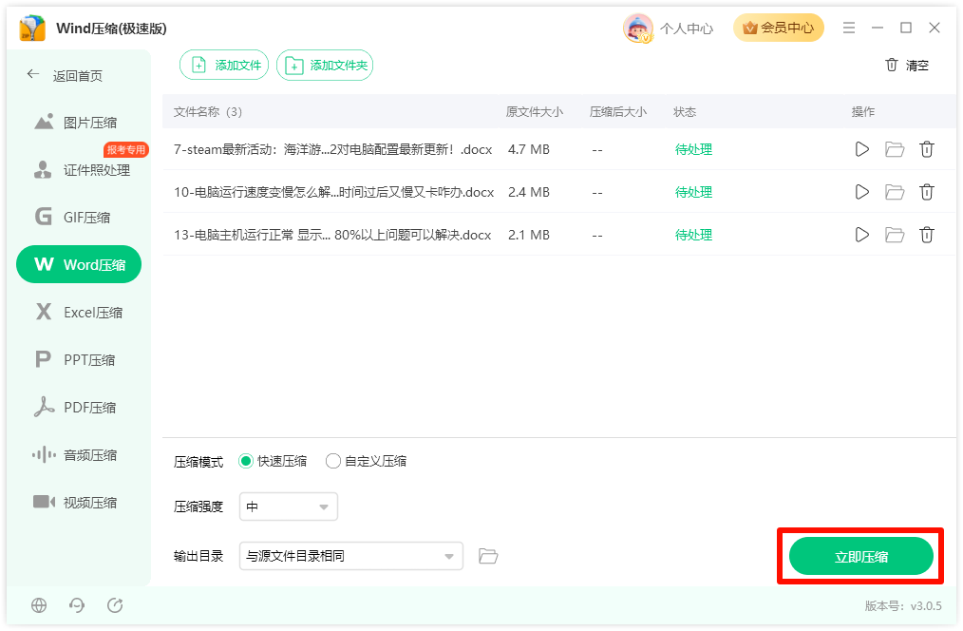The width and height of the screenshot is (963, 631).
Task: Click the refresh/update icon at bottom left
Action: (x=115, y=605)
